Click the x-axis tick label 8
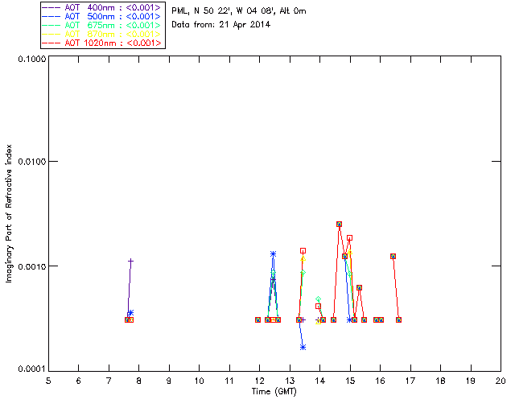The width and height of the screenshot is (515, 412). 139,381
